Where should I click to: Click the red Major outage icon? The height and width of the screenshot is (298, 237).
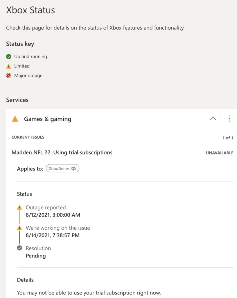click(x=9, y=76)
